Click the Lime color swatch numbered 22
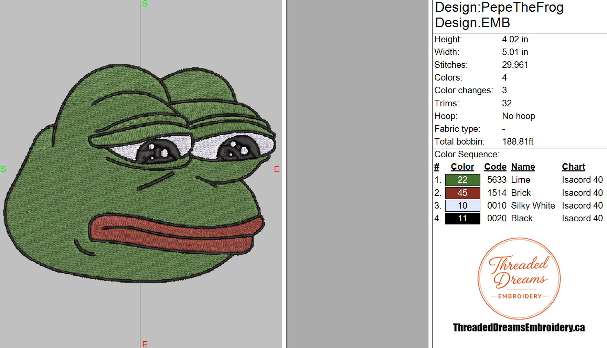607x348 pixels. click(x=462, y=180)
